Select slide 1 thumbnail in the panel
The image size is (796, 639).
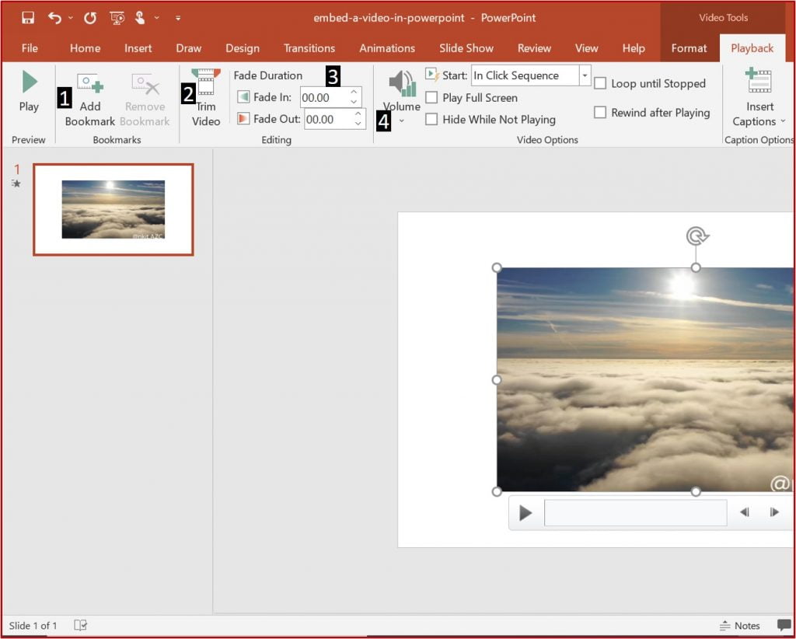click(113, 209)
